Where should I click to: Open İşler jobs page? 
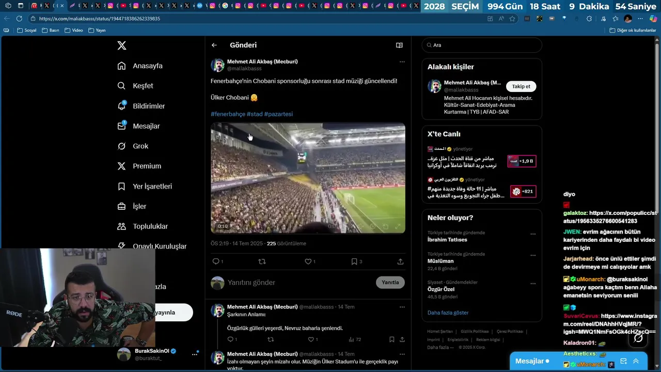coord(132,206)
